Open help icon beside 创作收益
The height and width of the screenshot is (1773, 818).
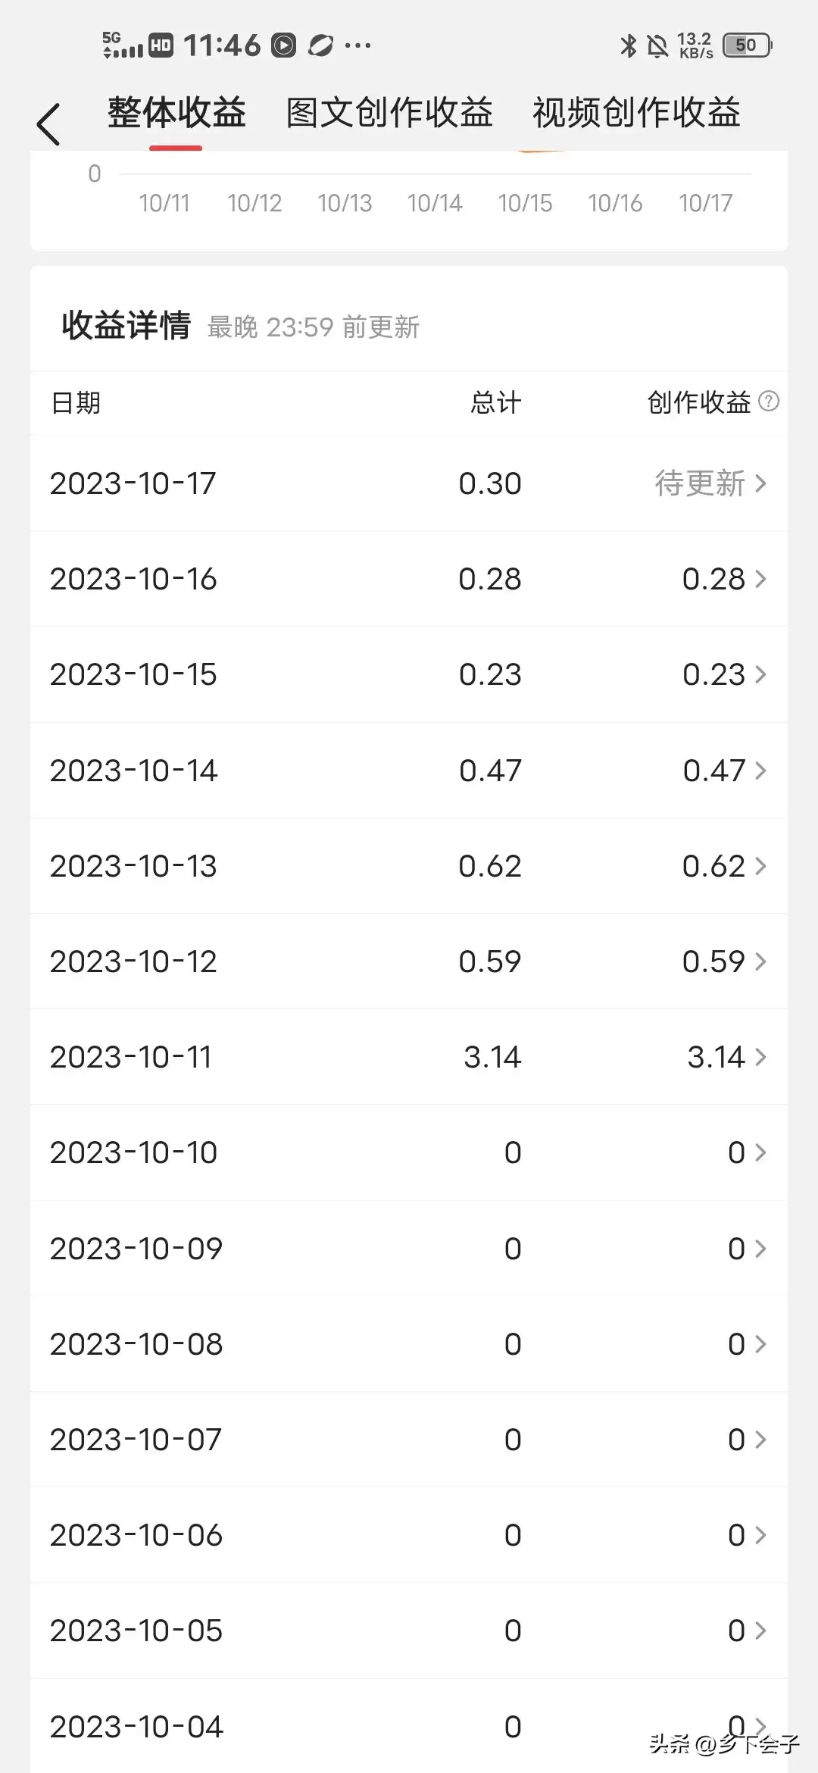769,402
